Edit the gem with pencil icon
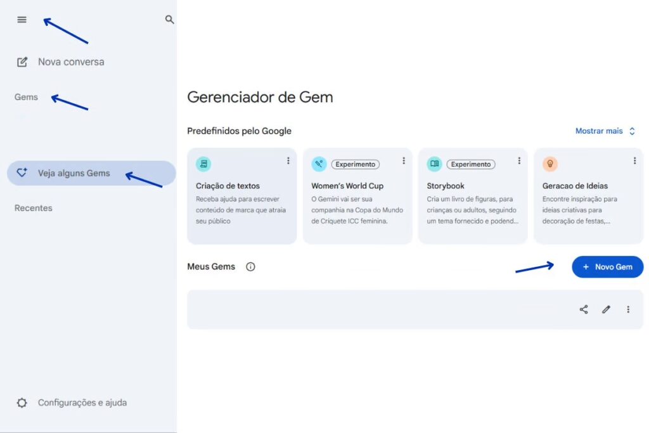The width and height of the screenshot is (649, 433). [606, 309]
